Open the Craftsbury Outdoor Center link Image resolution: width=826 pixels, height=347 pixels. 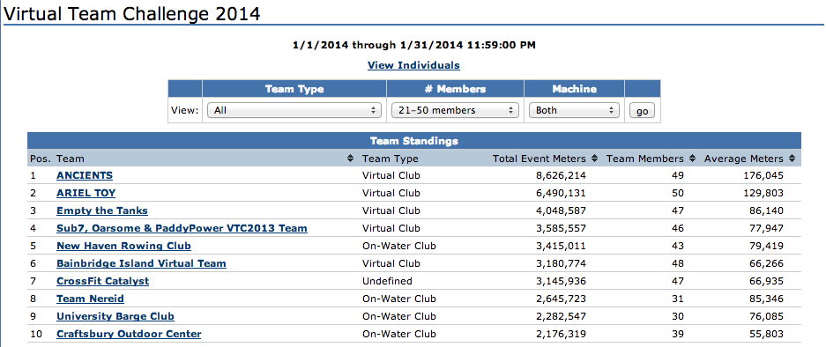point(129,334)
